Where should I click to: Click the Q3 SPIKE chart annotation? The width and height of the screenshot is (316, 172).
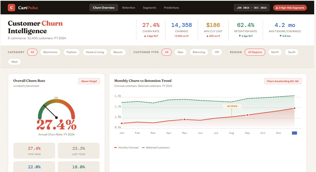(232, 106)
